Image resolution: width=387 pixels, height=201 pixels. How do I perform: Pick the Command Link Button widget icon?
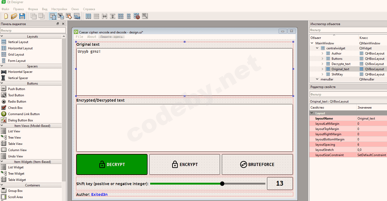(4, 114)
